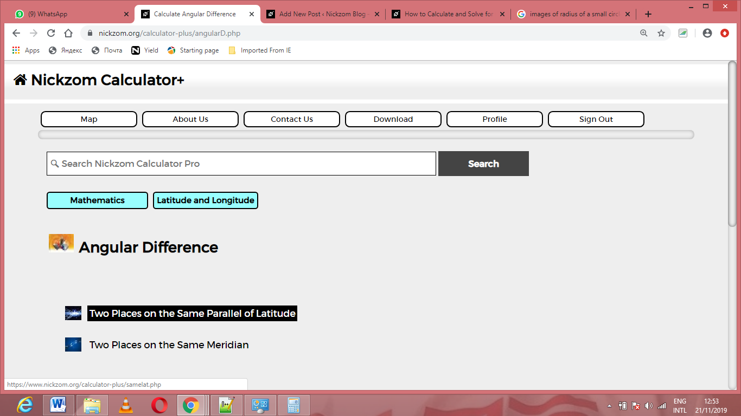Click the dark Search button
The image size is (741, 416).
[x=483, y=164]
